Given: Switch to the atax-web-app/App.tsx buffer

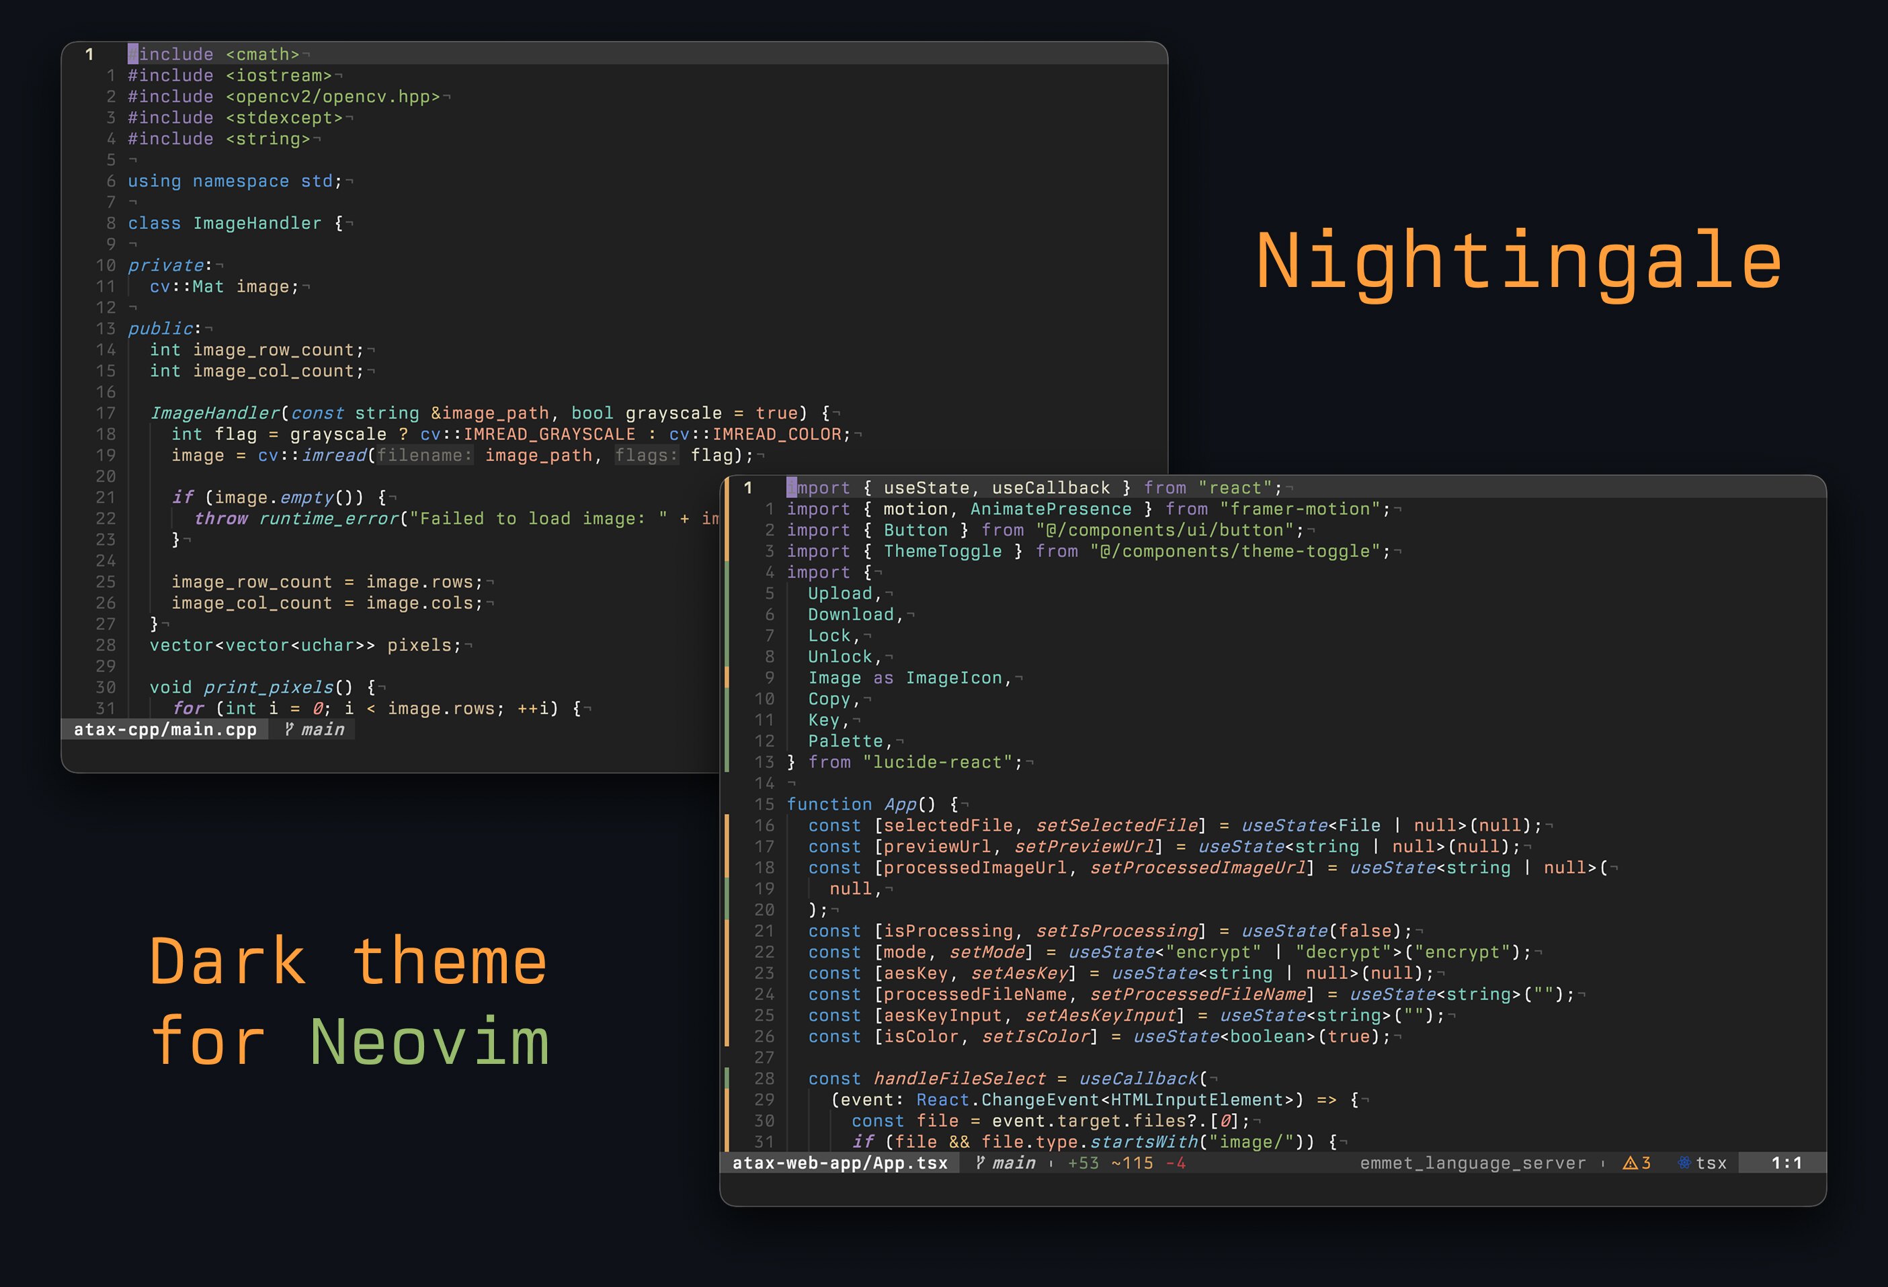Looking at the screenshot, I should 840,1163.
